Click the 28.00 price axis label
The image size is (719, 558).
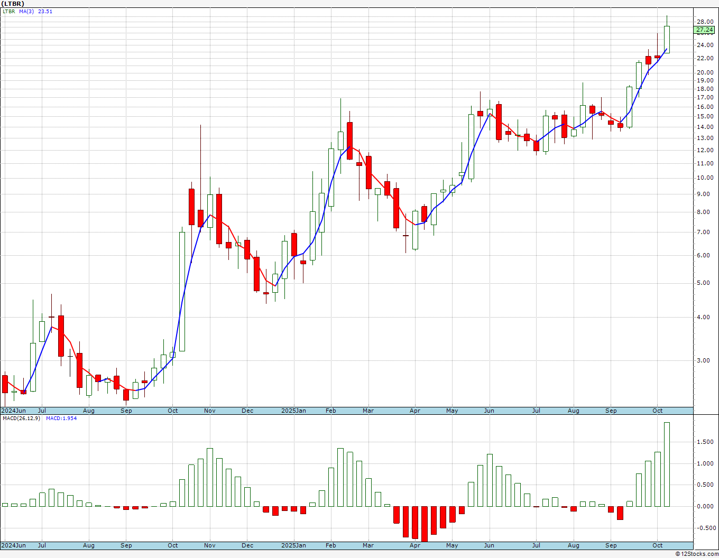705,22
